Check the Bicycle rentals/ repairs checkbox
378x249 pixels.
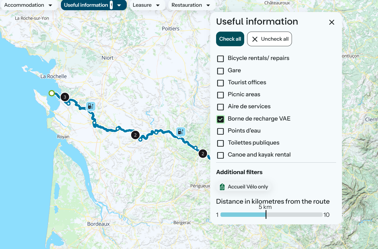(220, 59)
